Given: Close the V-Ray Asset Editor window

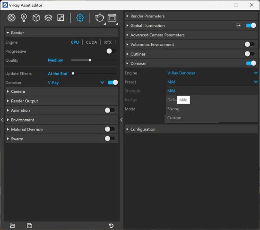Looking at the screenshot, I should [x=251, y=5].
